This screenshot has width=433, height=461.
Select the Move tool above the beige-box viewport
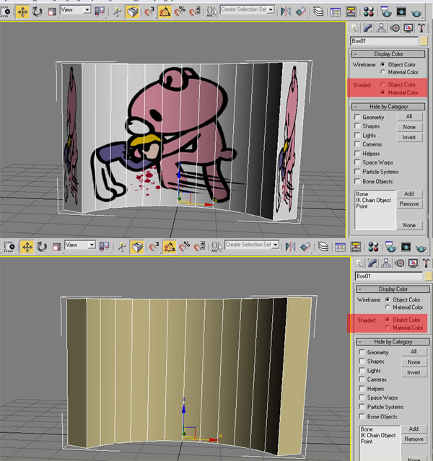[27, 247]
